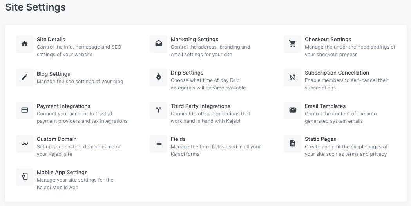411x206 pixels.
Task: Open the Static Pages title link
Action: [320, 139]
